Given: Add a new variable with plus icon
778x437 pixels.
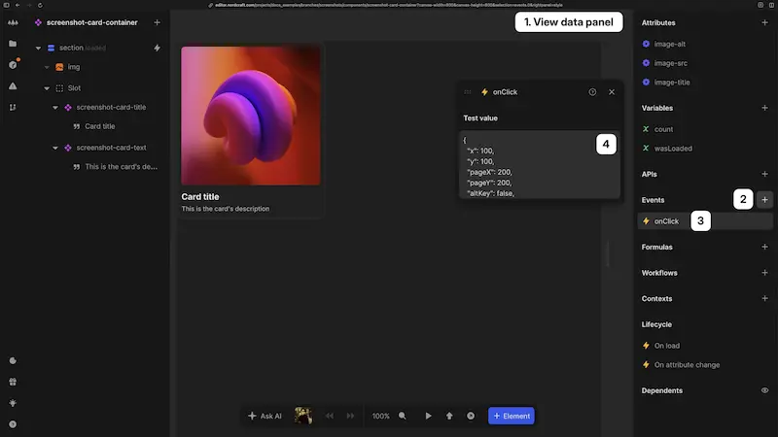Looking at the screenshot, I should pyautogui.click(x=764, y=108).
